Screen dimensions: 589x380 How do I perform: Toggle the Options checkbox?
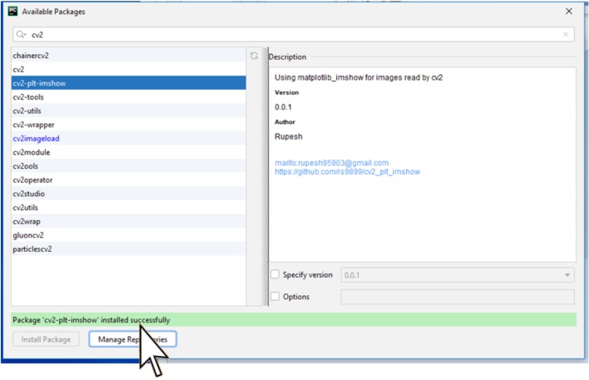275,297
